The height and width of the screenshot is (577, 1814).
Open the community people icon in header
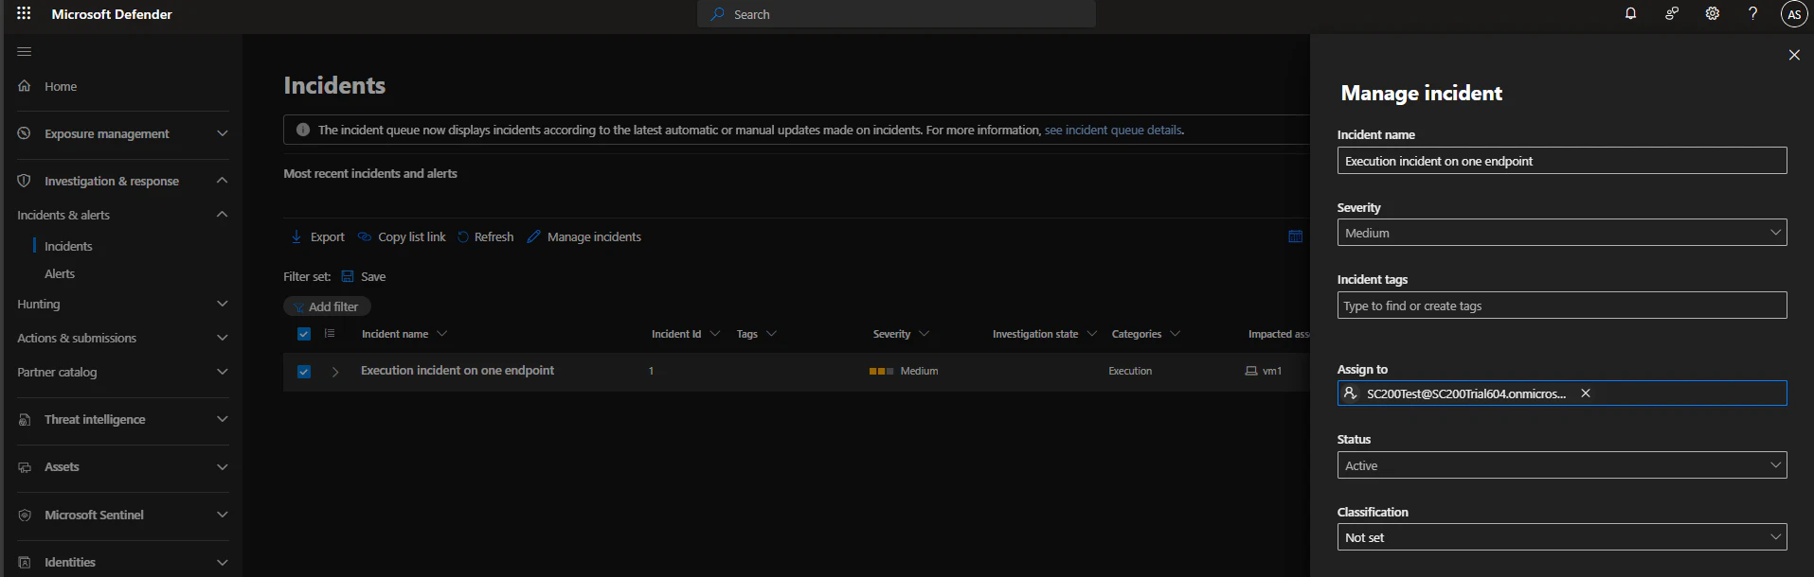(1672, 13)
